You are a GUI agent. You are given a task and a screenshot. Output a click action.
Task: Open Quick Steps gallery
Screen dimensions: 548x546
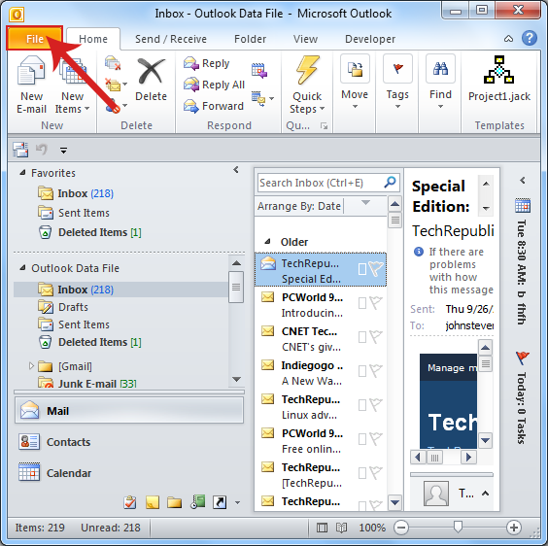click(307, 85)
